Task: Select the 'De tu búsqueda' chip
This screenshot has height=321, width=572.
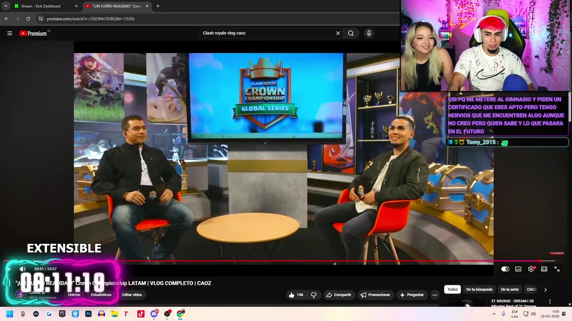Action: pyautogui.click(x=479, y=289)
